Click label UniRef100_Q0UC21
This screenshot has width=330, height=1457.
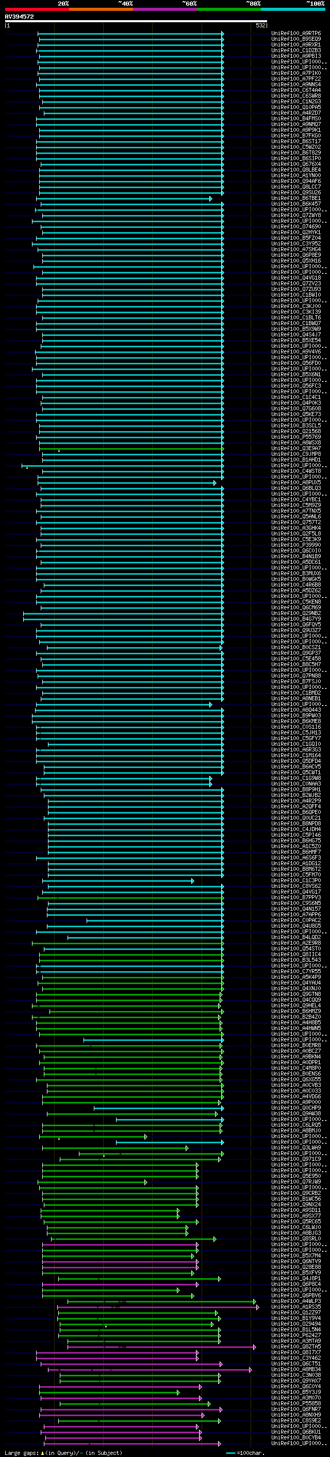296,818
